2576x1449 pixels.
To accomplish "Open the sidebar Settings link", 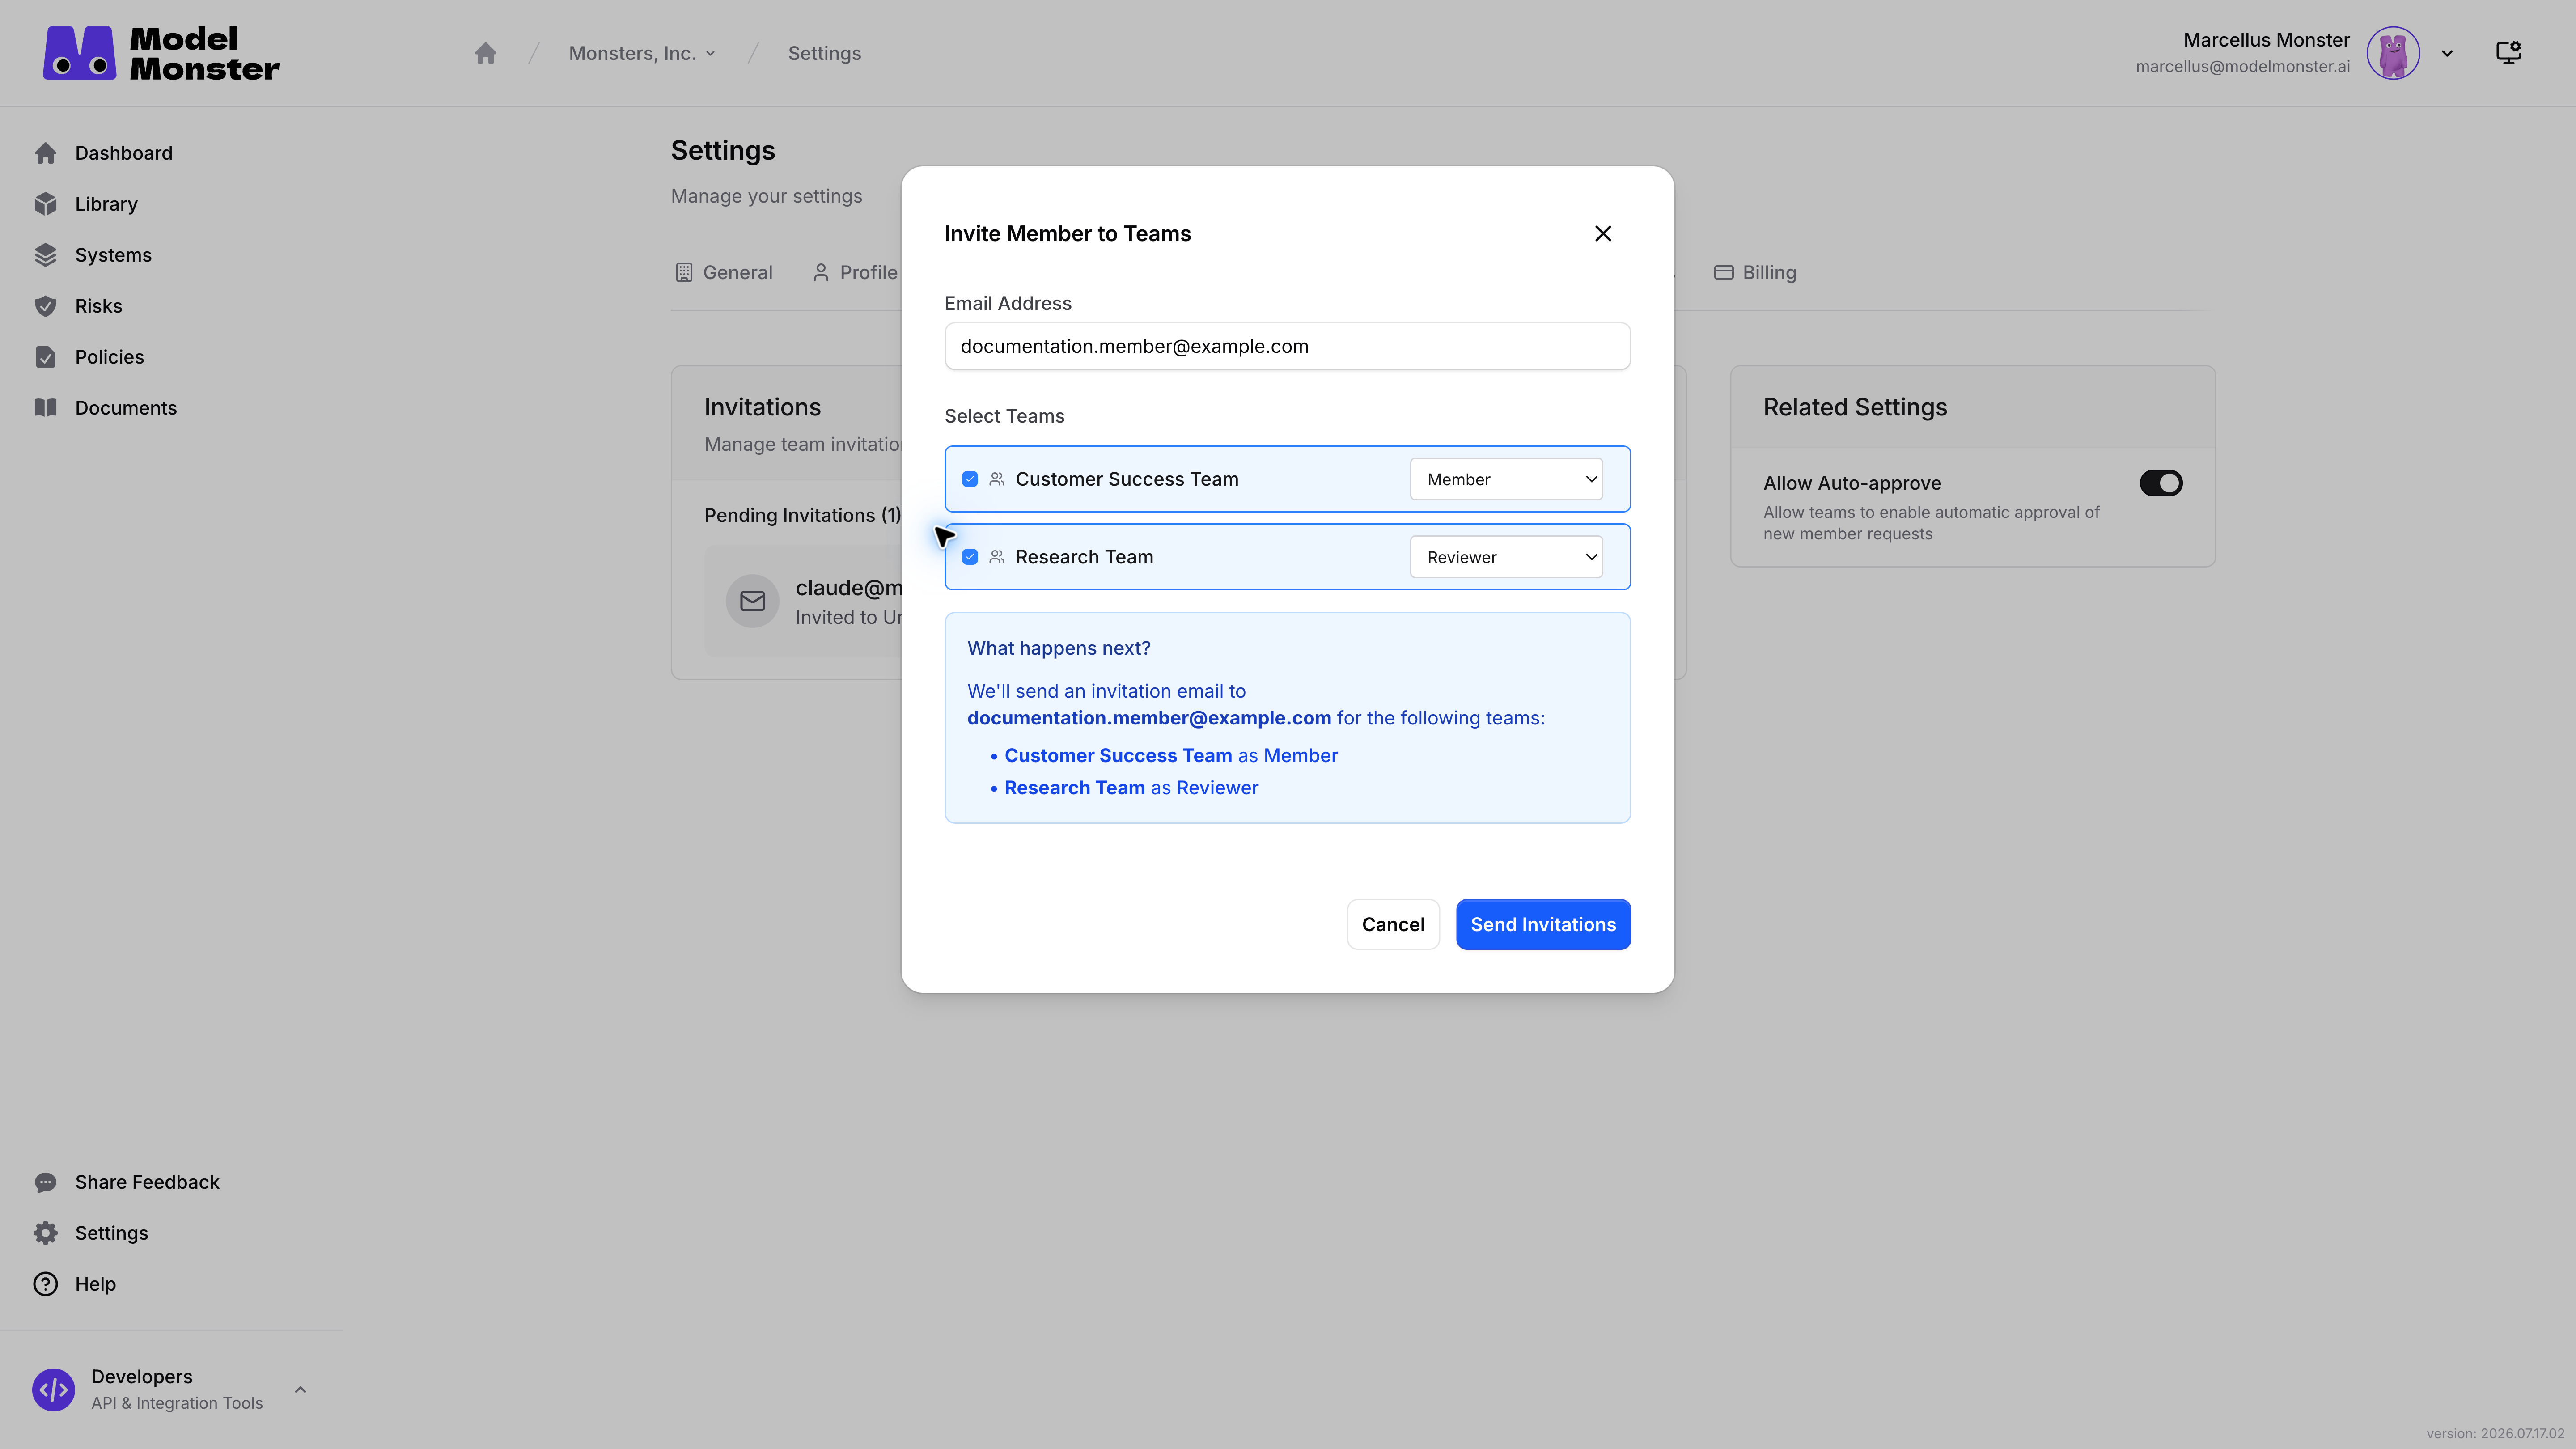I will coord(111,1233).
